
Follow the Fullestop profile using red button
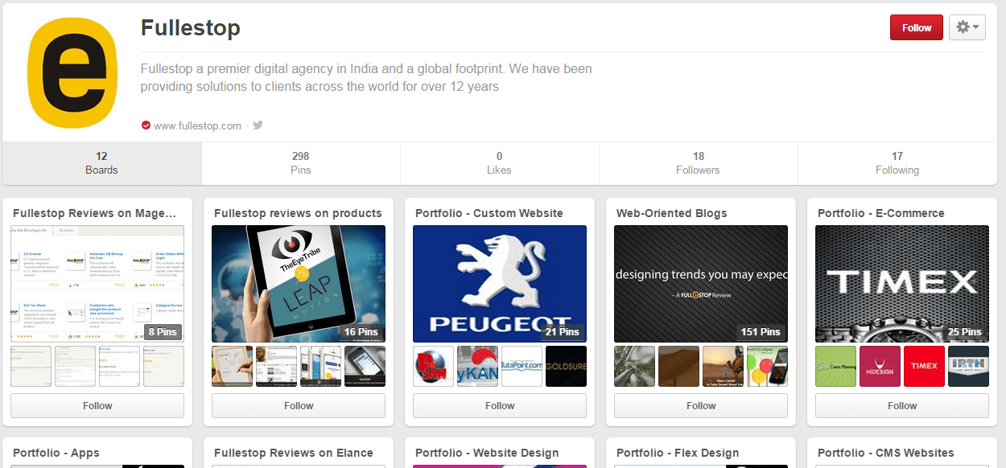point(916,27)
